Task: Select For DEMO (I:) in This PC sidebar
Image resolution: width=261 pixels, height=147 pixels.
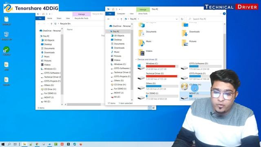Action: pos(119,89)
